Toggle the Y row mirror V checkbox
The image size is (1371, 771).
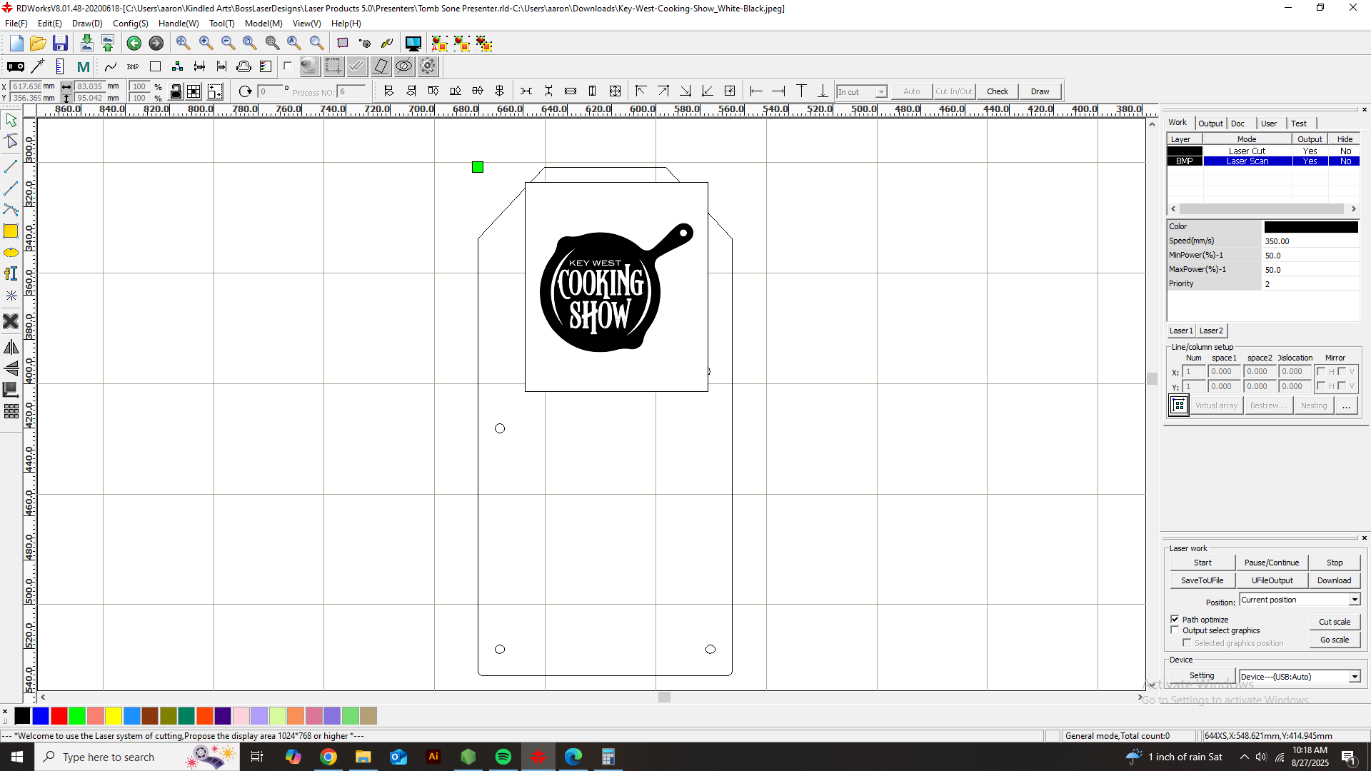click(x=1342, y=385)
